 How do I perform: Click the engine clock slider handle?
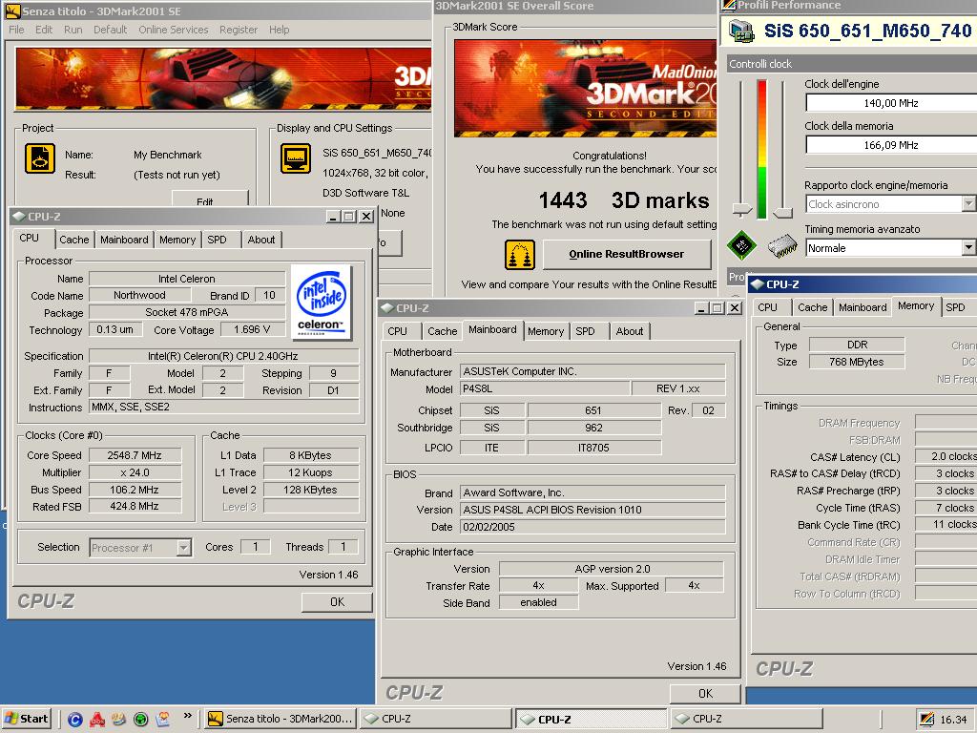(x=741, y=209)
